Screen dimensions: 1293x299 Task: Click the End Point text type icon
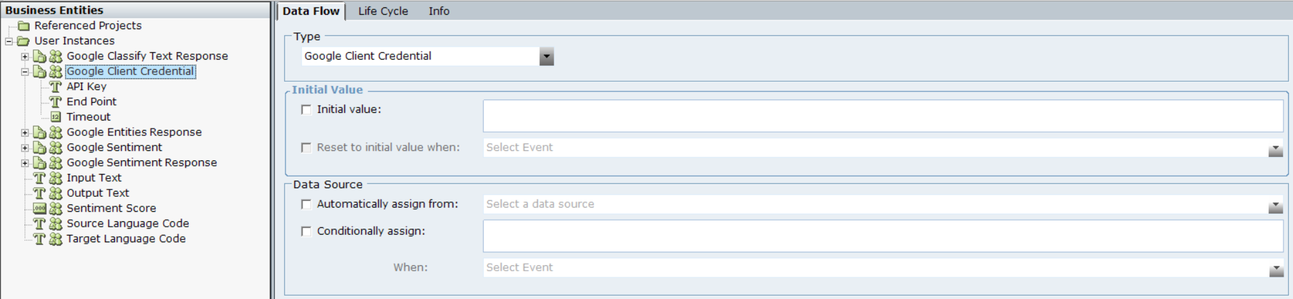55,102
